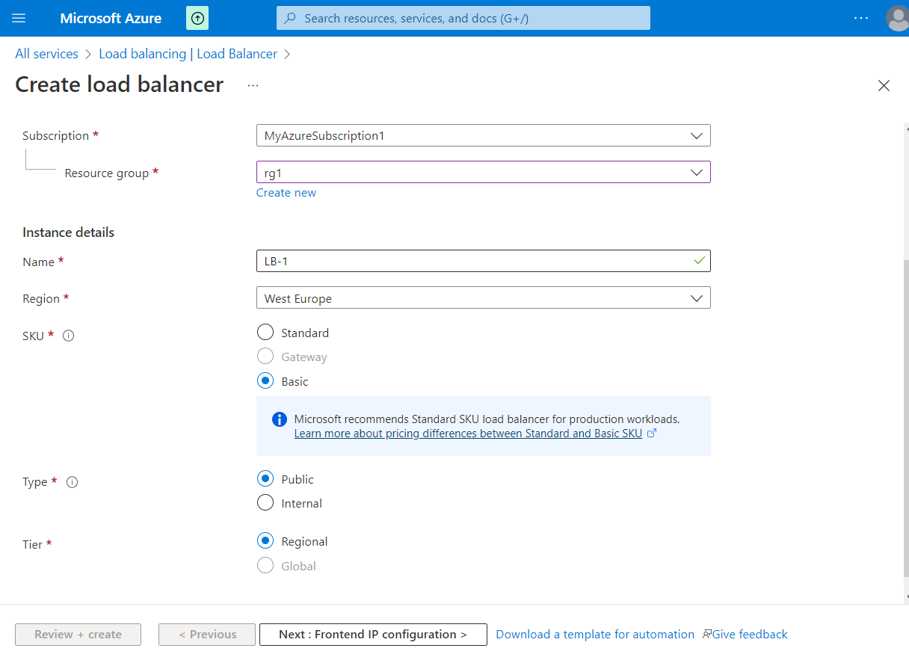Image resolution: width=909 pixels, height=660 pixels.
Task: Open the user account avatar
Action: (897, 18)
